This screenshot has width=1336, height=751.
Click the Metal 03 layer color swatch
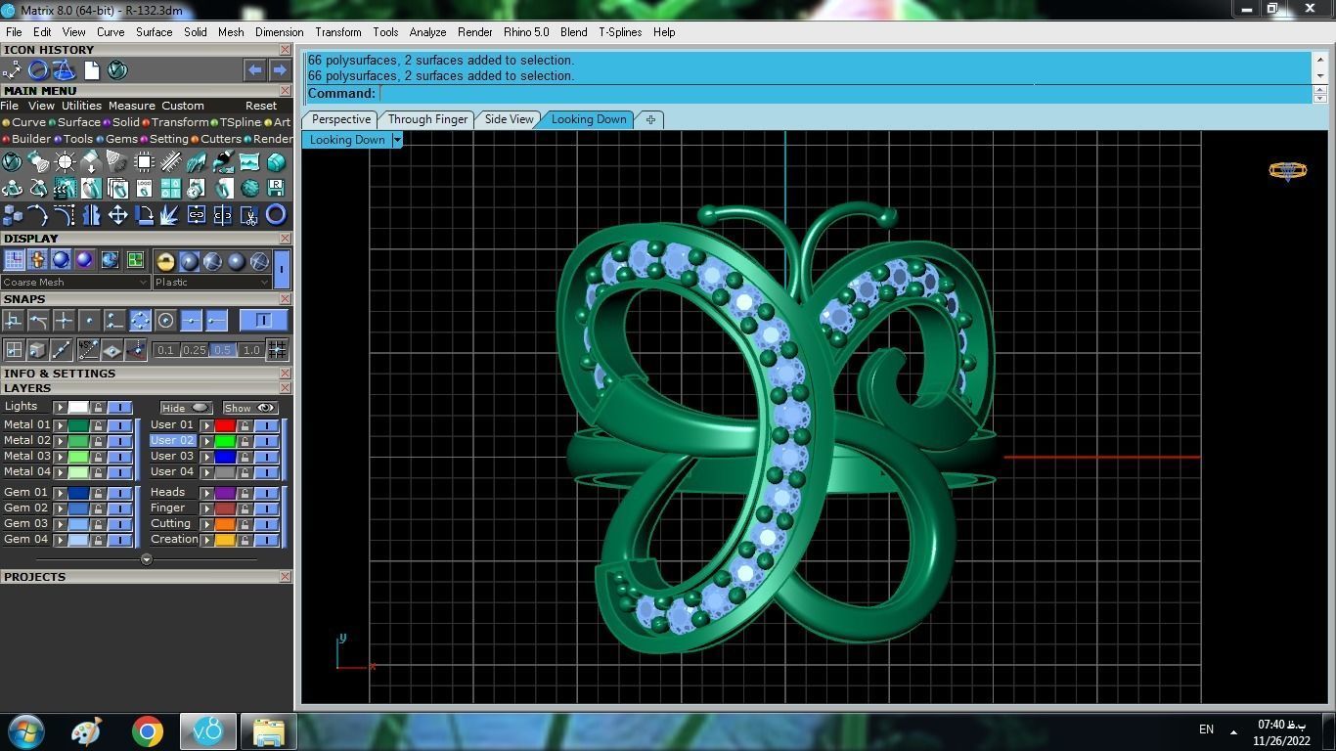point(78,457)
